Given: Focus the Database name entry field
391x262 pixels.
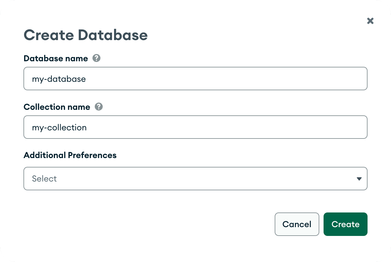Looking at the screenshot, I should [x=195, y=79].
